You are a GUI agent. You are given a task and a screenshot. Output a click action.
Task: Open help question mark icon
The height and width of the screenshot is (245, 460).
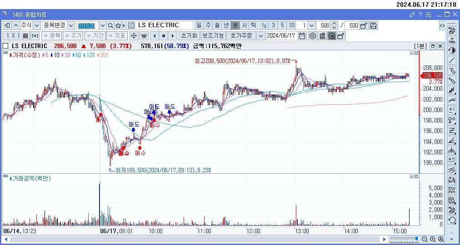pyautogui.click(x=420, y=15)
